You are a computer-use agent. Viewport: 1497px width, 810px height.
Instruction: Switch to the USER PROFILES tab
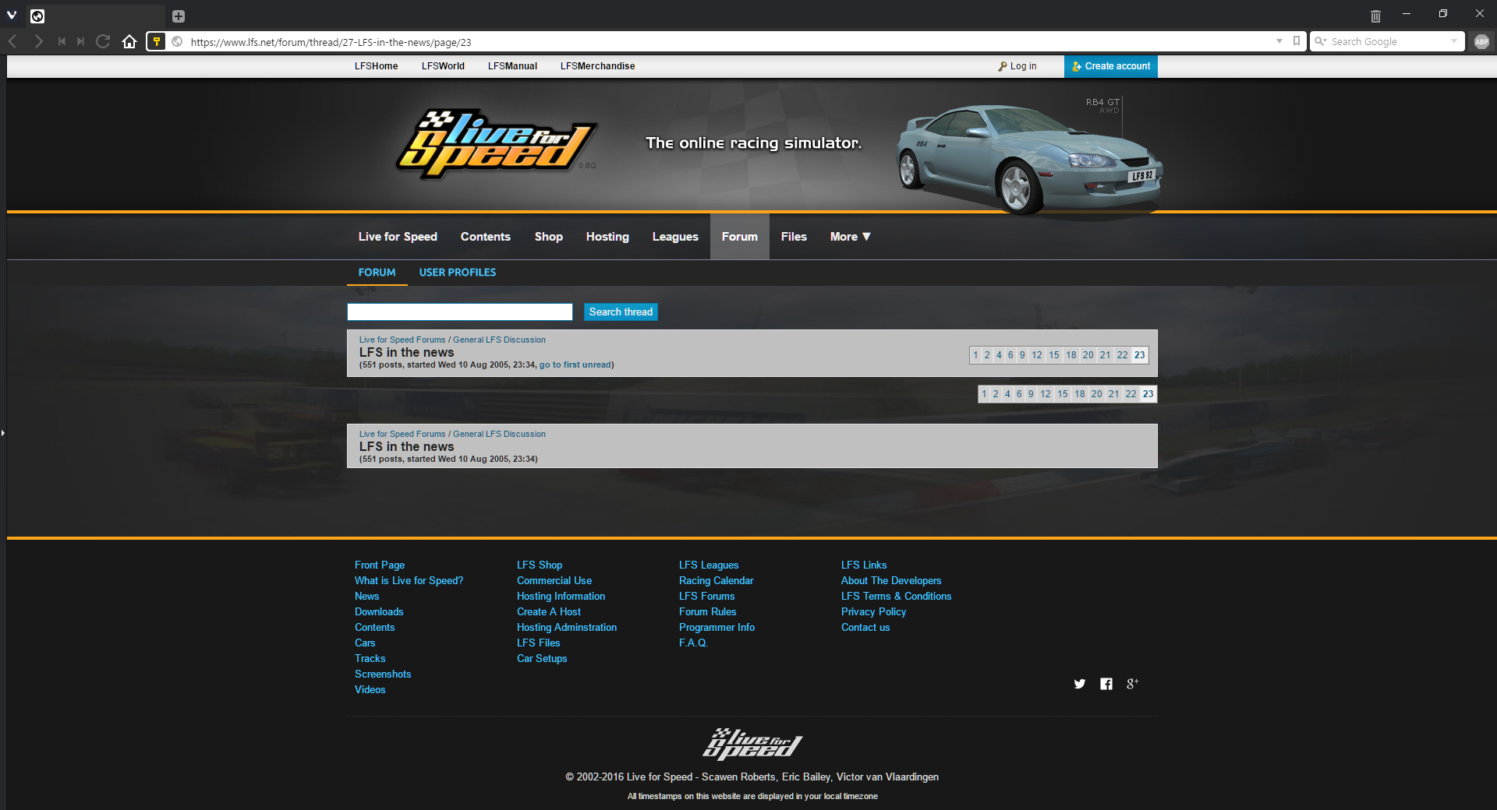click(x=458, y=273)
